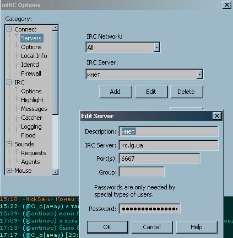Select the Sounds tree label
The height and width of the screenshot is (238, 233).
[24, 144]
